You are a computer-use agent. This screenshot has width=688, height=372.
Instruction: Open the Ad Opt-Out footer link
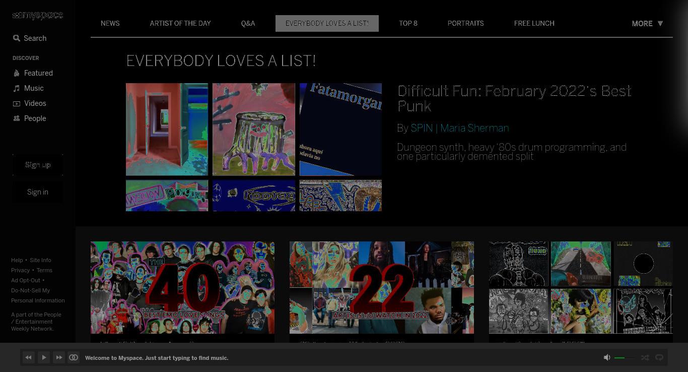(x=26, y=280)
